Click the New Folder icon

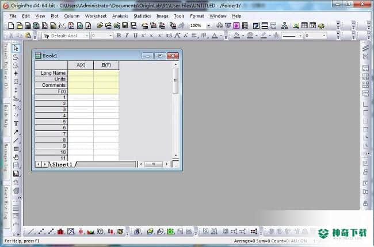pyautogui.click(x=20, y=25)
